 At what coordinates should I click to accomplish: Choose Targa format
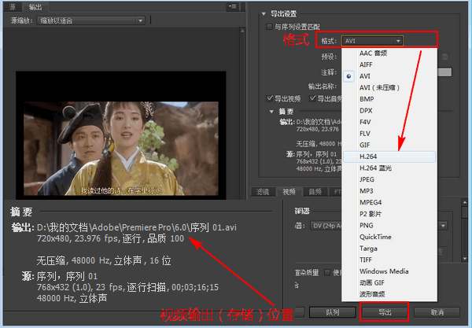pyautogui.click(x=389, y=249)
